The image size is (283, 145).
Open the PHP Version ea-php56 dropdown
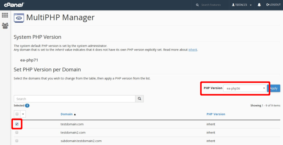tap(245, 88)
